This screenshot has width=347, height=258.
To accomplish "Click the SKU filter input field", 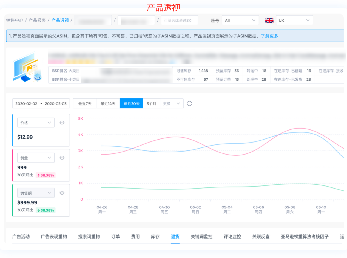I will pos(179,21).
